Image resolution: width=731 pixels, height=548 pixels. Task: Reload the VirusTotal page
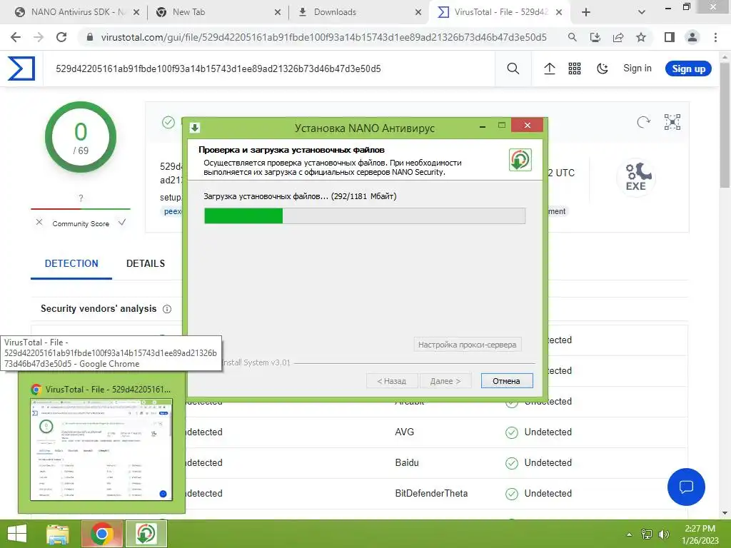[61, 37]
